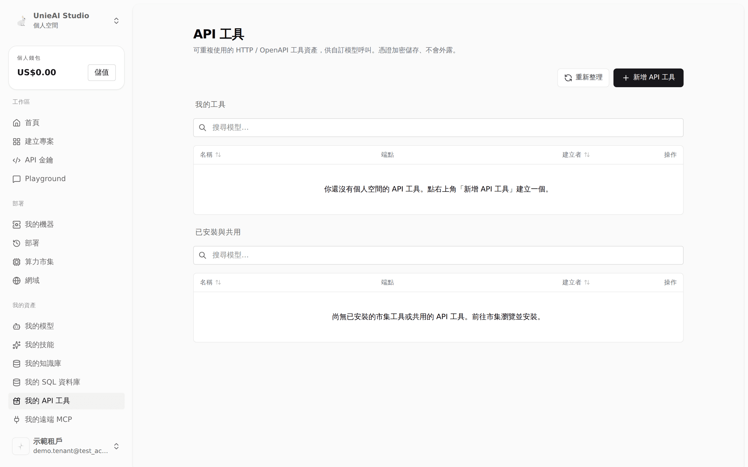Image resolution: width=748 pixels, height=467 pixels.
Task: Click the demo.tenant email text
Action: 71,451
